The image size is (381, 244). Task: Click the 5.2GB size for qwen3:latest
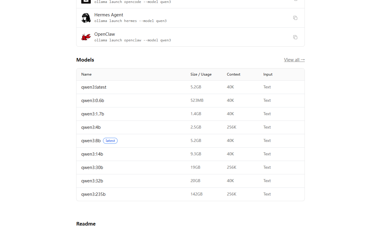[x=196, y=87]
